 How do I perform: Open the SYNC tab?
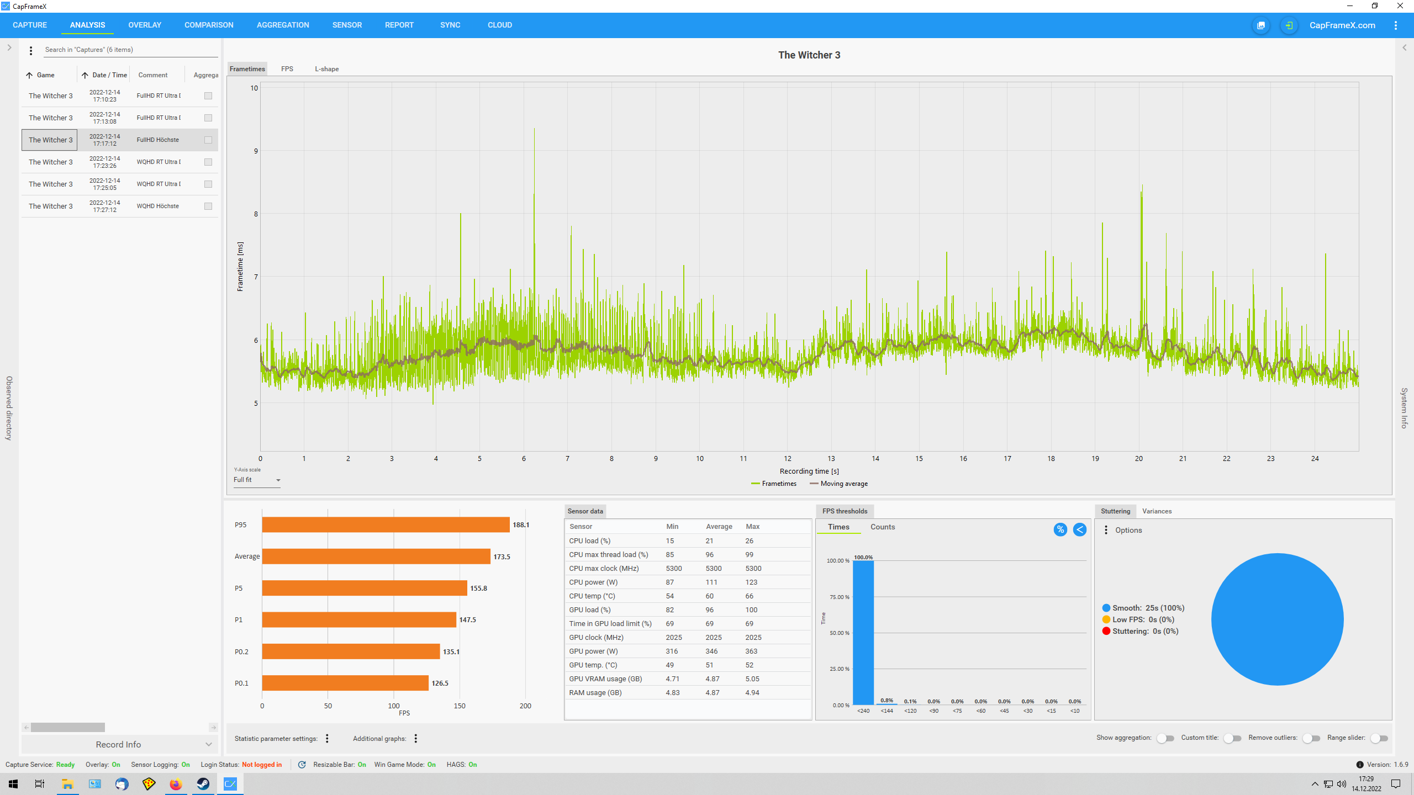450,25
